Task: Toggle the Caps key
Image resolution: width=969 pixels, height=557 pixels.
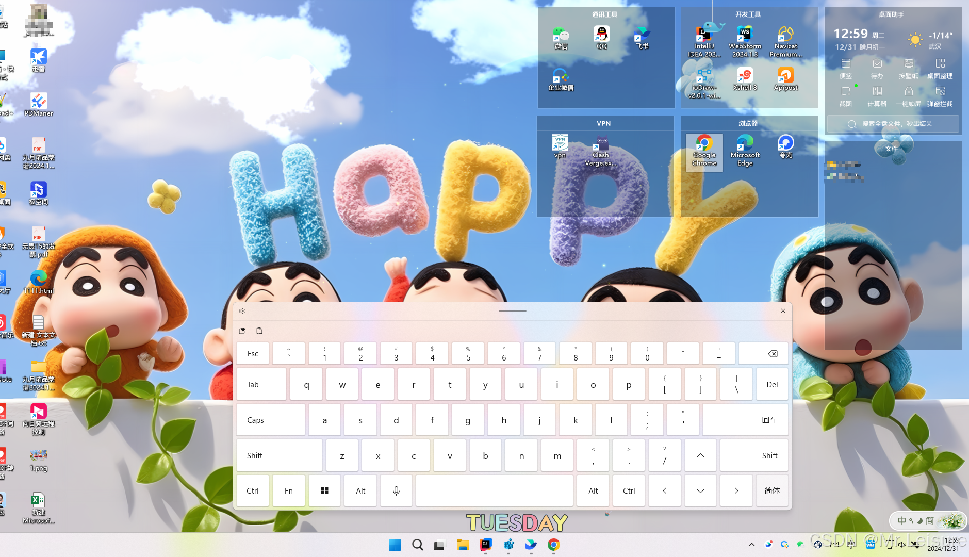Action: click(270, 420)
